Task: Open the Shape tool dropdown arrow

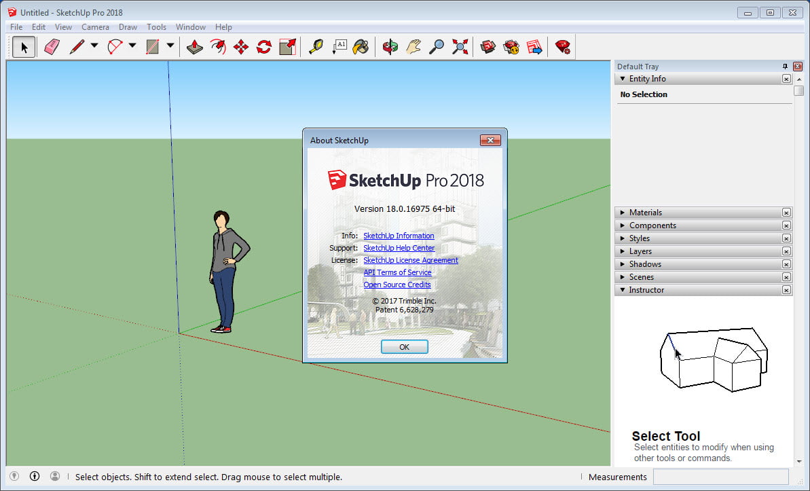Action: click(x=170, y=46)
